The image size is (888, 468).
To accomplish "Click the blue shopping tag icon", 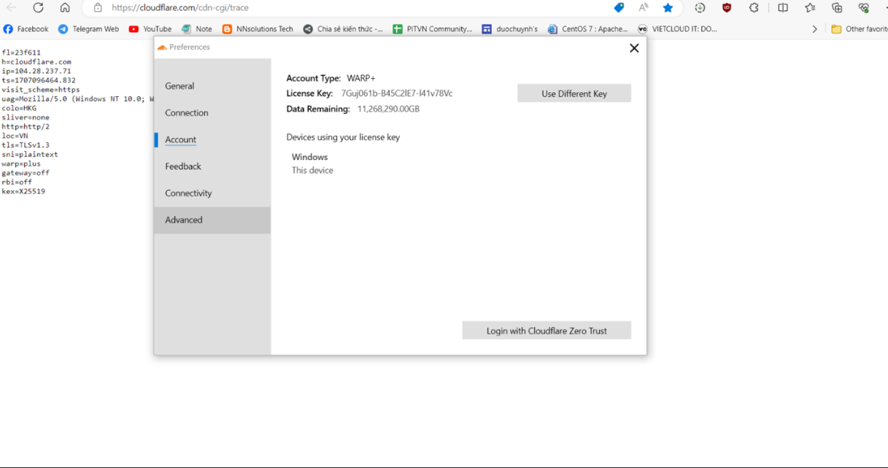I will [x=619, y=8].
